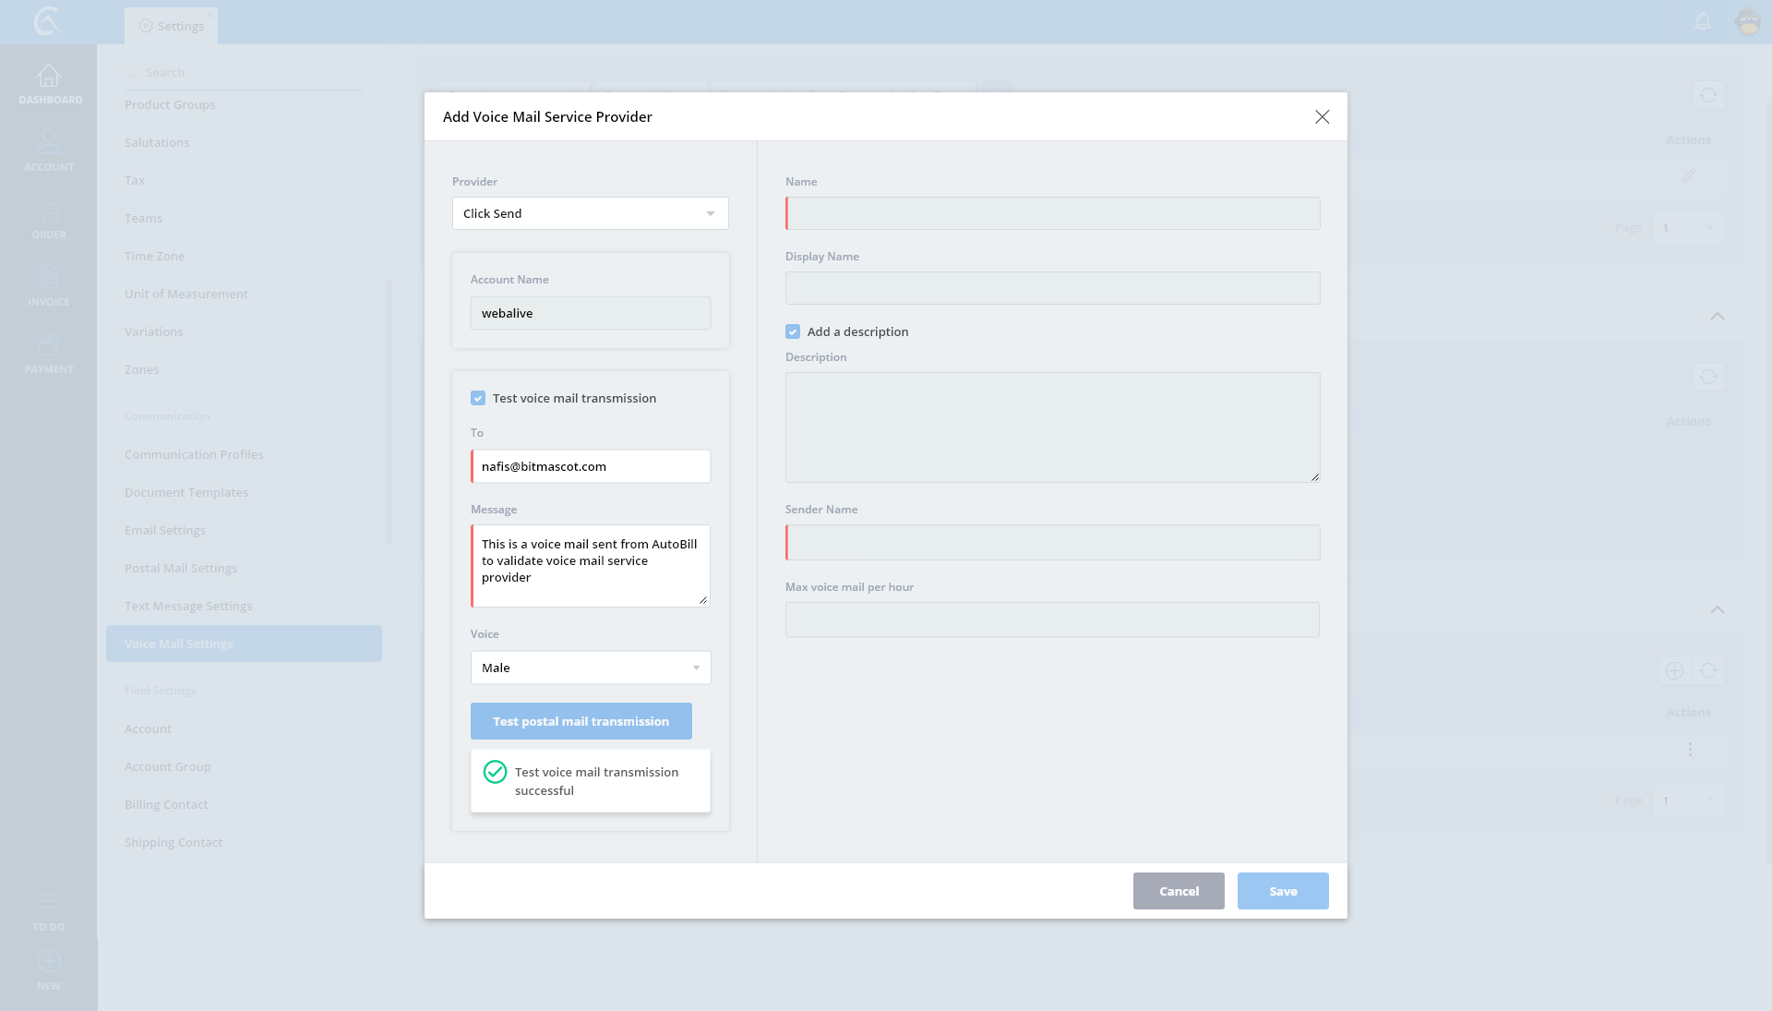The image size is (1772, 1011).
Task: Click the To Do list icon
Action: click(49, 902)
